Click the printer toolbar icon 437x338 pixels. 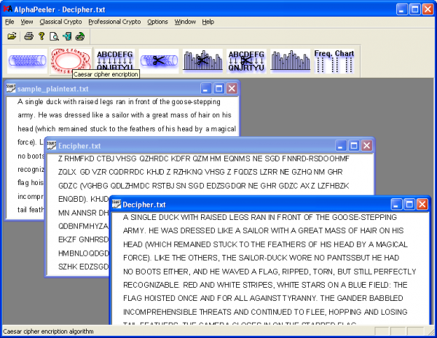point(28,36)
